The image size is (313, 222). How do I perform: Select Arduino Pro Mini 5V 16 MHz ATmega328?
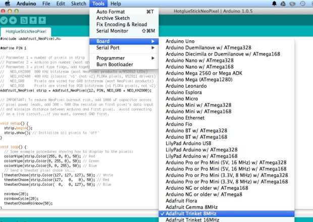click(227, 162)
